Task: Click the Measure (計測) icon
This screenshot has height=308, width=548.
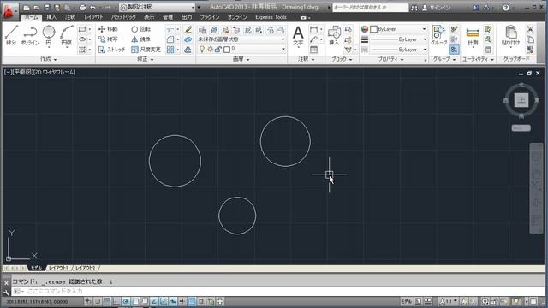Action: coord(473,36)
